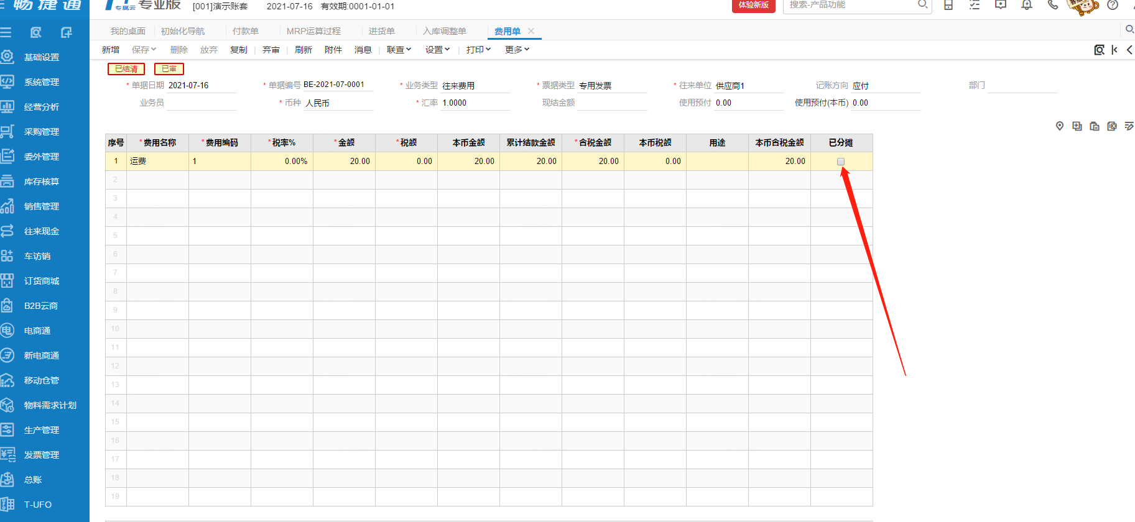This screenshot has height=522, width=1135.
Task: Click the column edit settings icon
Action: pyautogui.click(x=1129, y=126)
